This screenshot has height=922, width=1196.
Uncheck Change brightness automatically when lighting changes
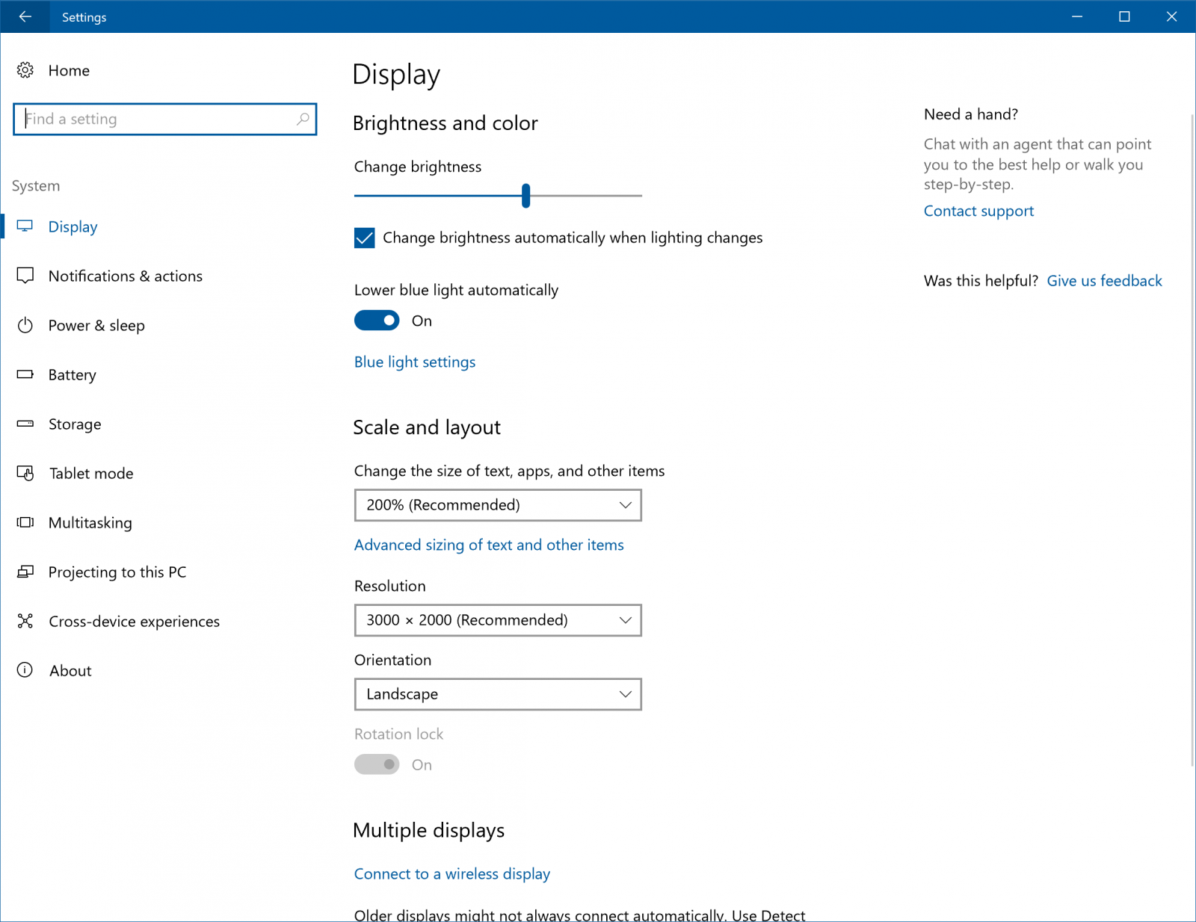363,238
